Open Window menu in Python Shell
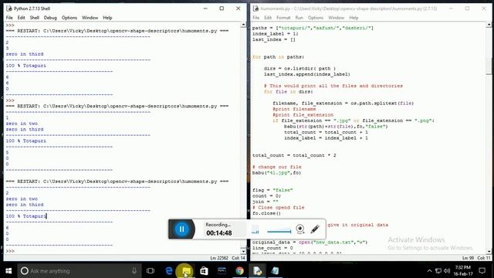This screenshot has width=494, height=278. click(90, 18)
